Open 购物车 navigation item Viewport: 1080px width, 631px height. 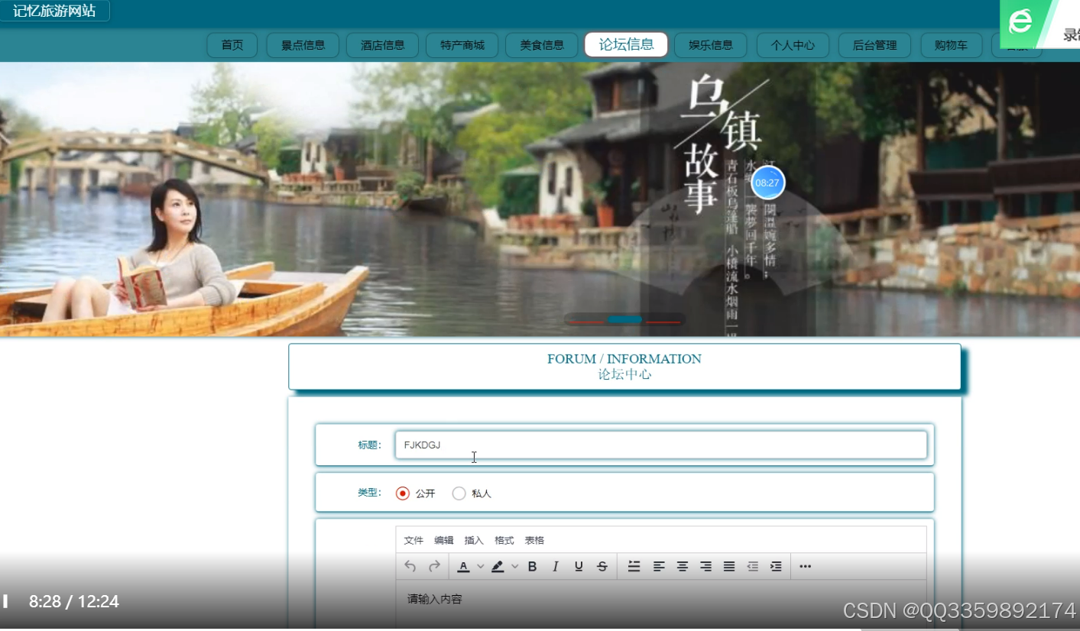(x=951, y=45)
